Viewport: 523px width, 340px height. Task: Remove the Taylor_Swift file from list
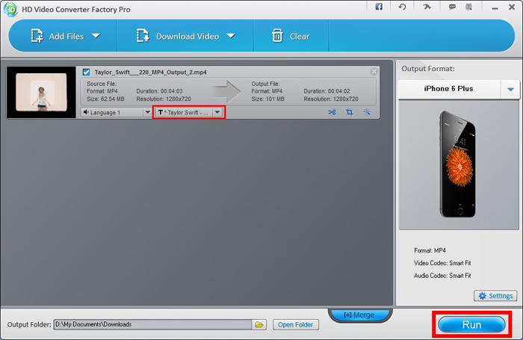click(x=374, y=72)
